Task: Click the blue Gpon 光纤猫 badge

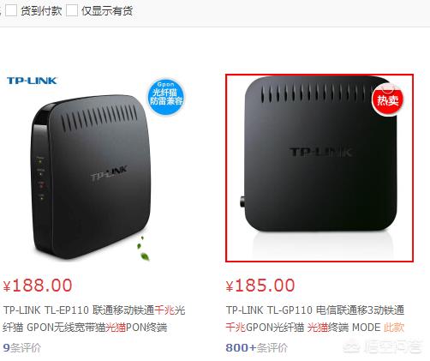Action: [166, 97]
